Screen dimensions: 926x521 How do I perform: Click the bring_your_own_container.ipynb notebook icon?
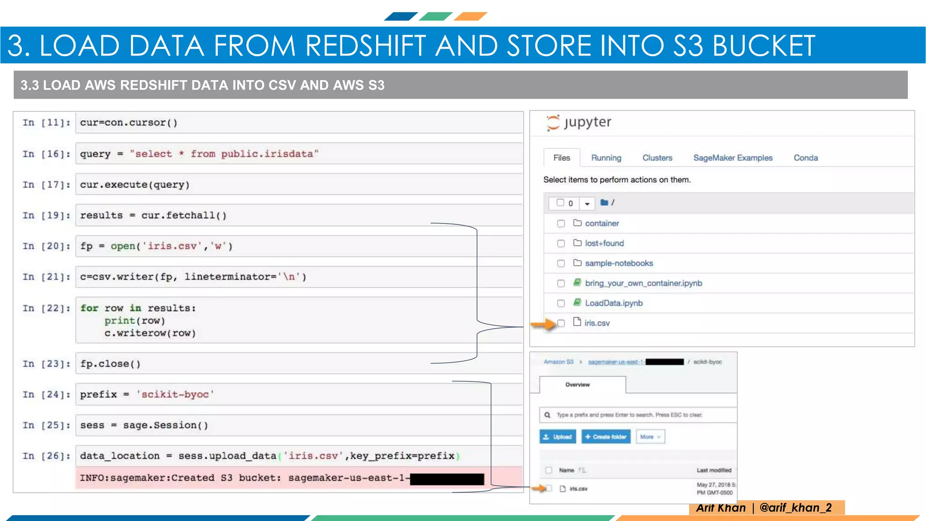coord(577,283)
